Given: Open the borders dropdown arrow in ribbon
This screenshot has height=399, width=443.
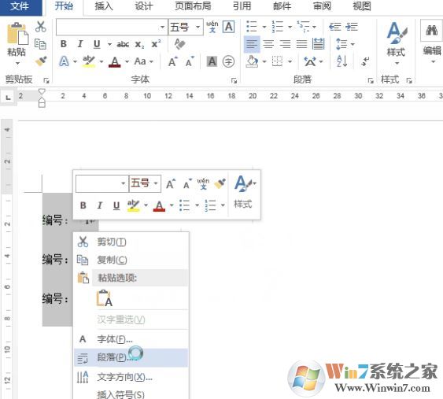Looking at the screenshot, I should pos(290,61).
